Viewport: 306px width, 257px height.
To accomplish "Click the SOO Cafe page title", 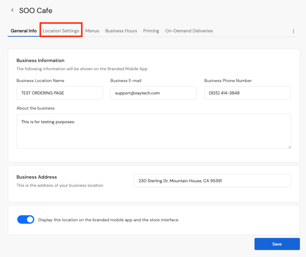I will point(36,10).
